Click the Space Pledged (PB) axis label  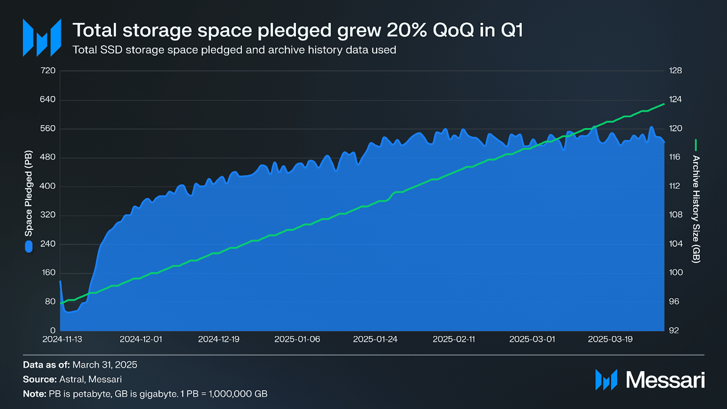29,193
